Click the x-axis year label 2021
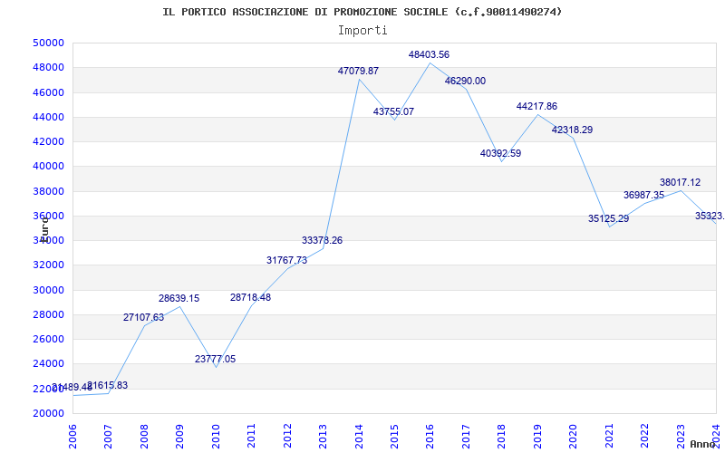Viewport: 725px width, 453px height. (609, 437)
